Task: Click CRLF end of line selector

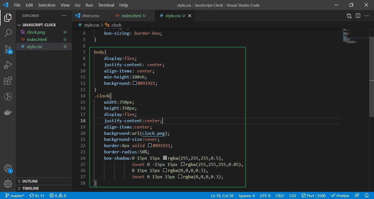Action: tap(280, 196)
